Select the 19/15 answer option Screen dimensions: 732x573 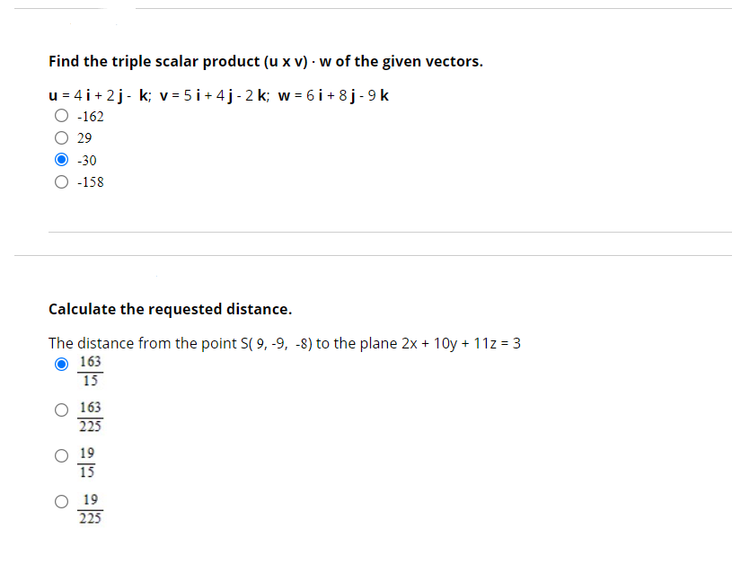(61, 455)
